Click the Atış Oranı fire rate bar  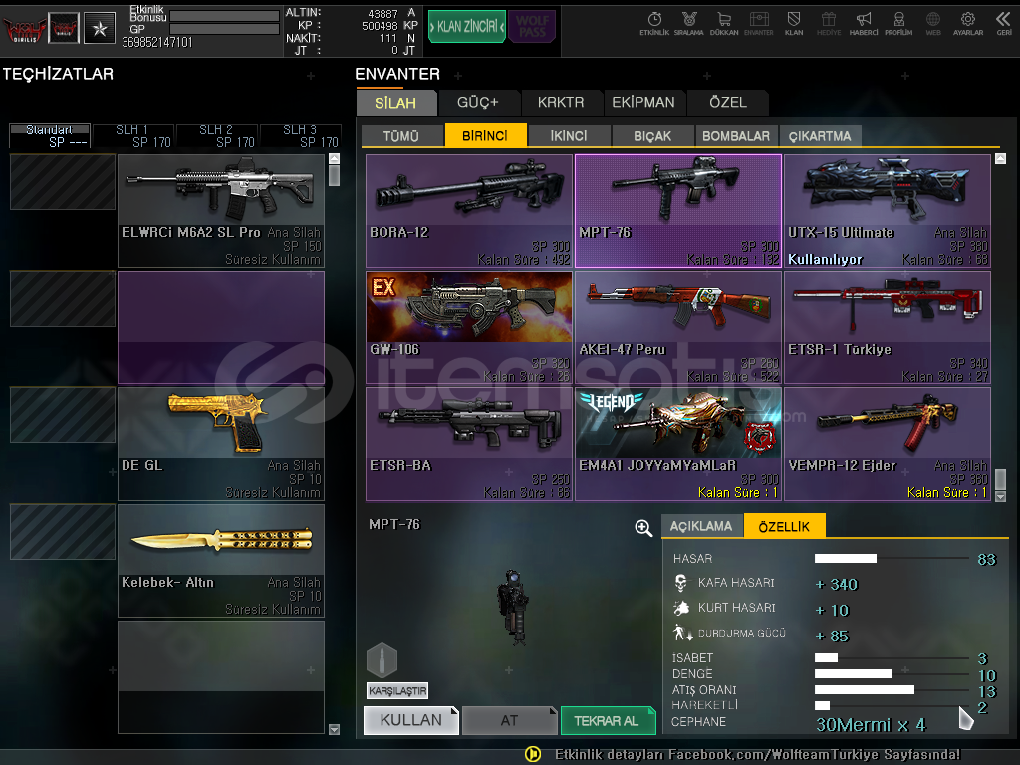[x=892, y=689]
